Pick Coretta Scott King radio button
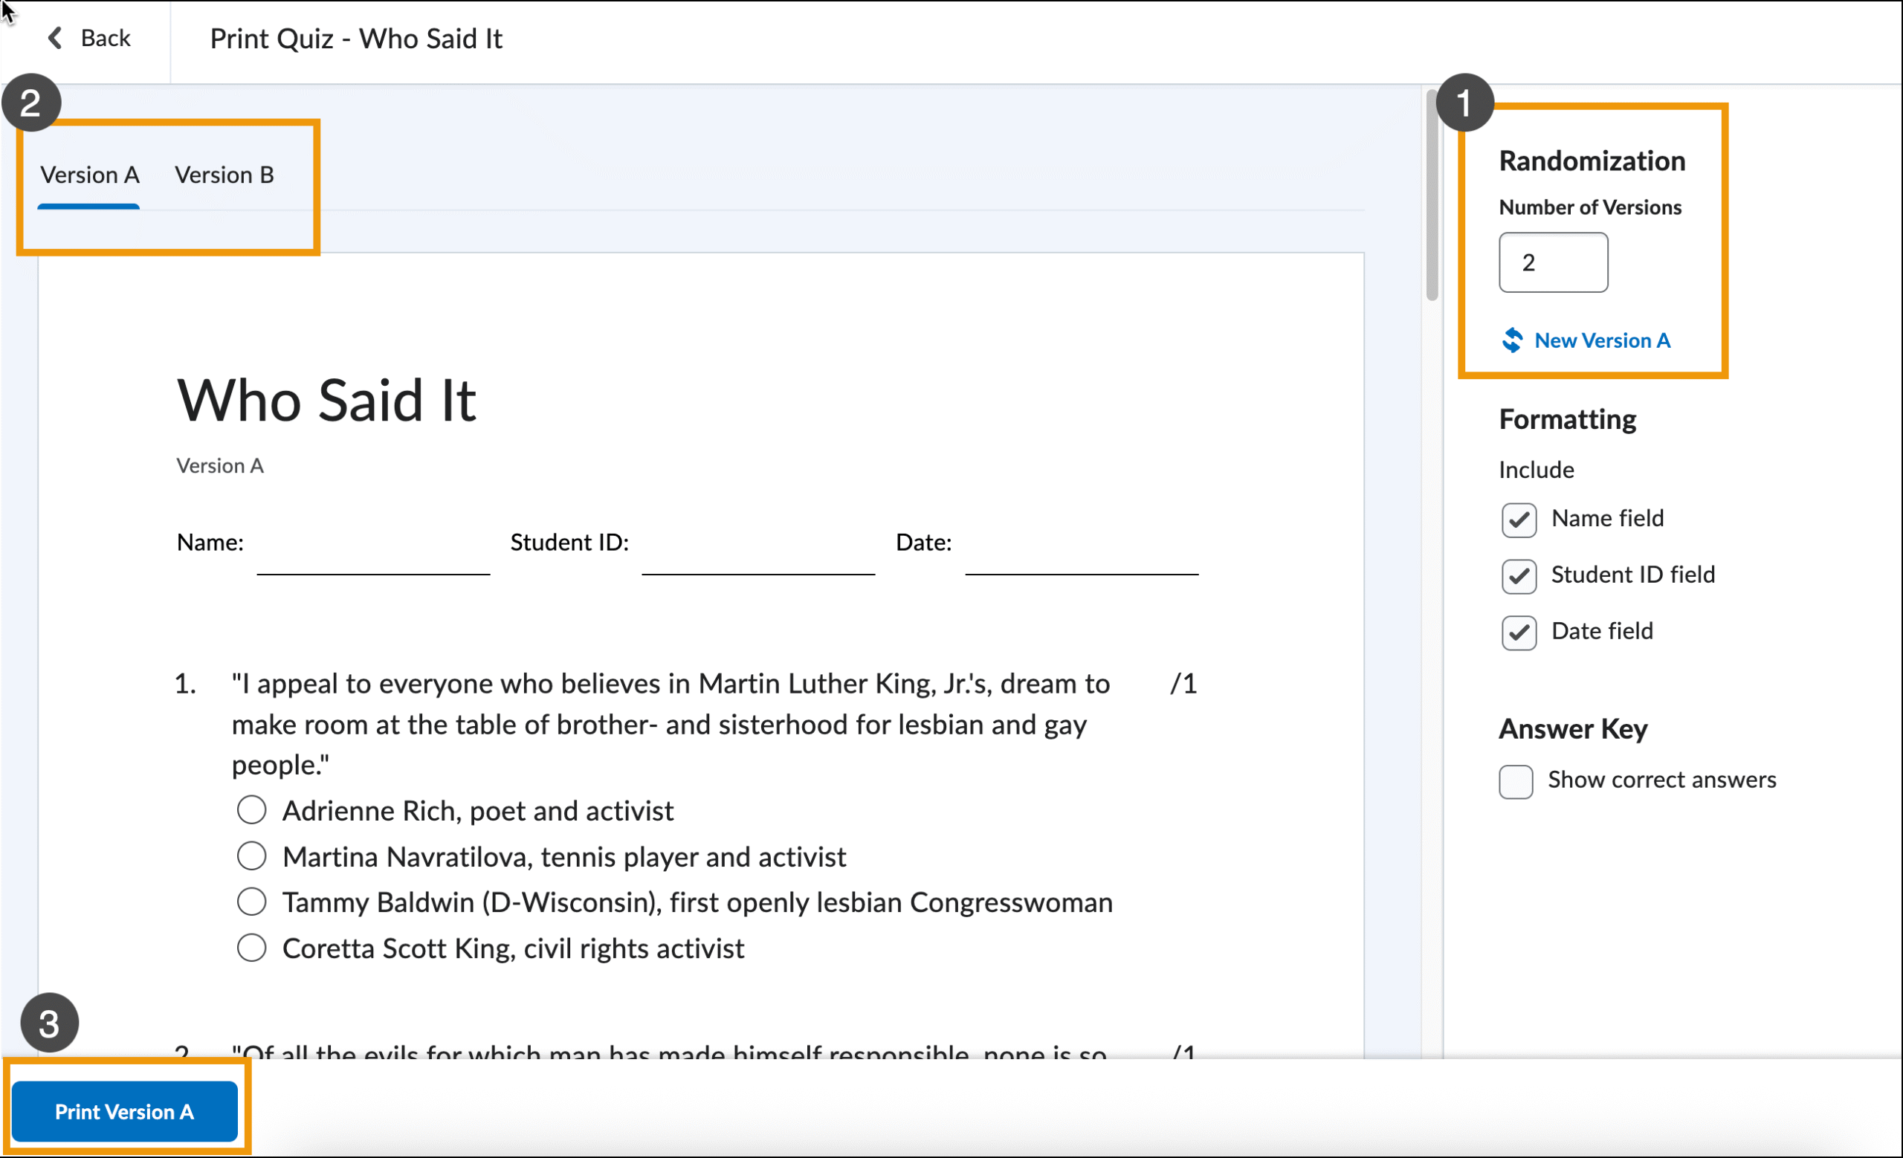 click(252, 948)
